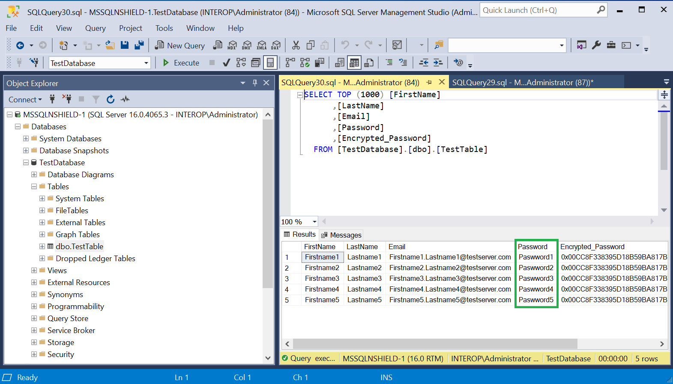Open a new XMLA query

pos(261,45)
